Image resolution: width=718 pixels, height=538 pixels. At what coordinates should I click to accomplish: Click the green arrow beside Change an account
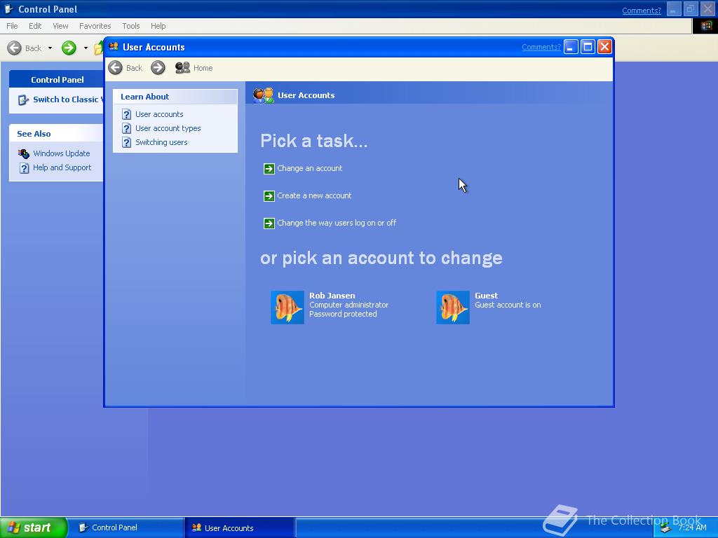(x=269, y=169)
